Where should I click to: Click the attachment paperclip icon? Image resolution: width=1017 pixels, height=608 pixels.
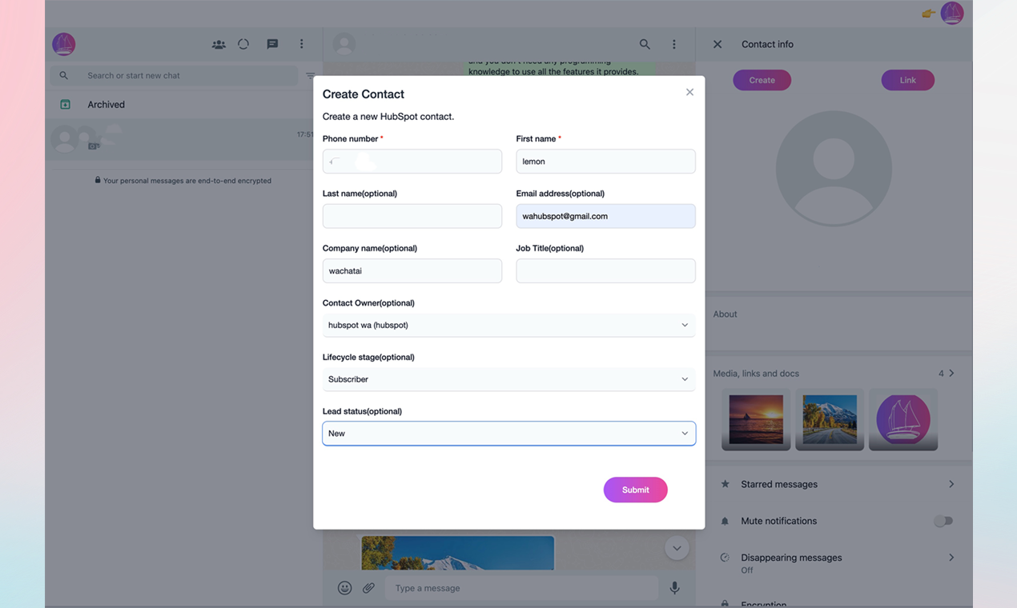[x=368, y=588]
